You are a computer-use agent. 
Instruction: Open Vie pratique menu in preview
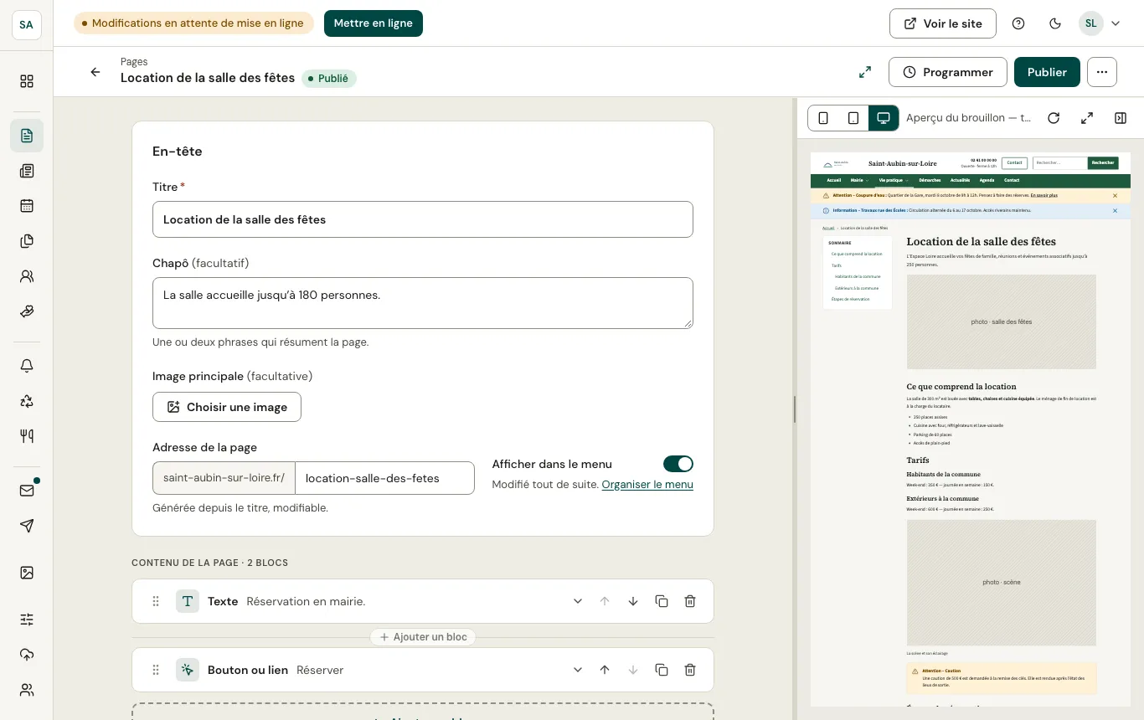tap(893, 180)
